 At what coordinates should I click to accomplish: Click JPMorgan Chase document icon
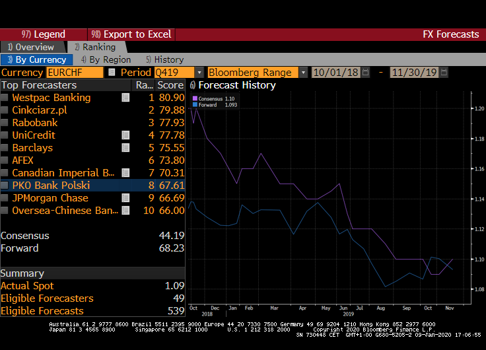(125, 198)
